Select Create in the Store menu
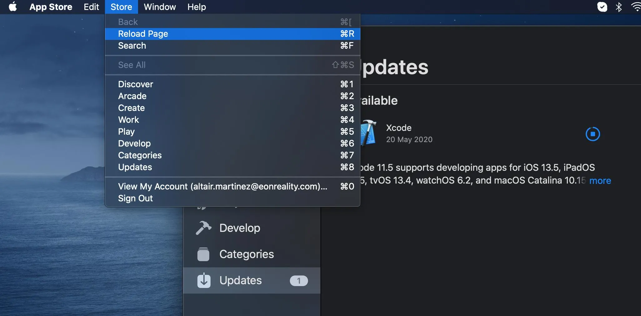 pyautogui.click(x=233, y=108)
